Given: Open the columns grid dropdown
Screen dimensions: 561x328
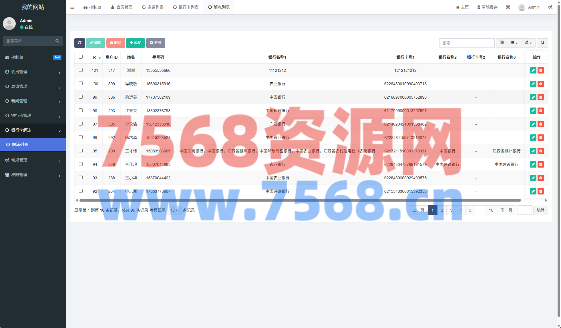Looking at the screenshot, I should pyautogui.click(x=514, y=43).
